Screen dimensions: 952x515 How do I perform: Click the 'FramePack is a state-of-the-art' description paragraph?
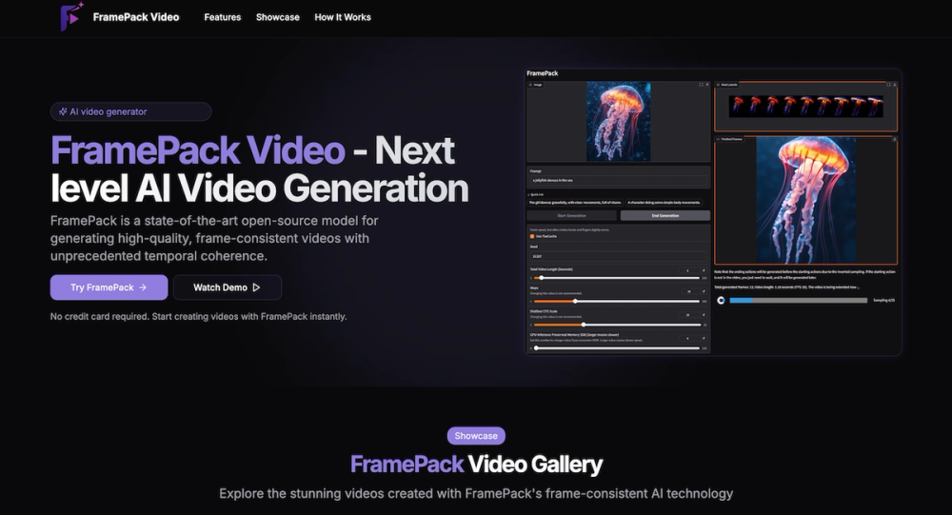tap(214, 238)
